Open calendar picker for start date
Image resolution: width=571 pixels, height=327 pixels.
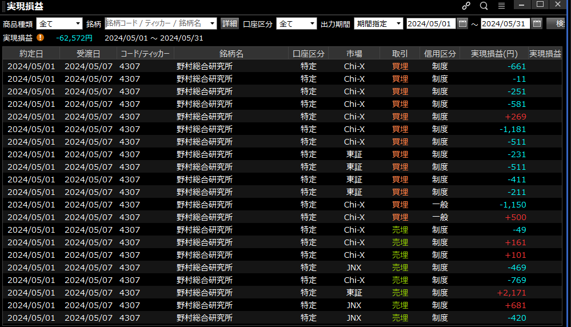pos(462,23)
